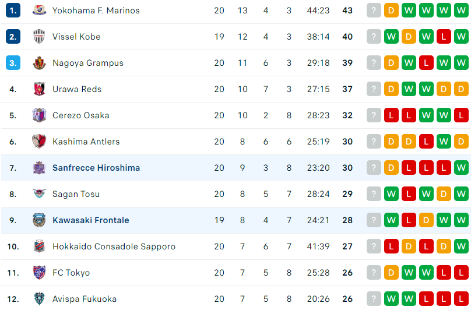
Task: Click Urawa Reds' first orange D form badge
Action: point(391,89)
